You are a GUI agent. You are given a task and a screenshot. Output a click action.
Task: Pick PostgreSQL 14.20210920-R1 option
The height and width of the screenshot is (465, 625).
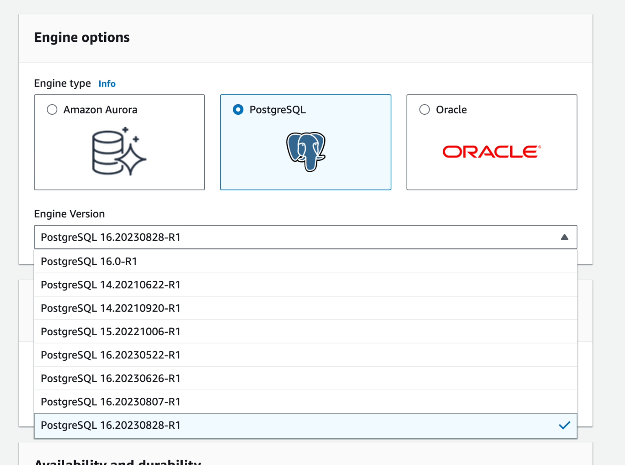110,308
